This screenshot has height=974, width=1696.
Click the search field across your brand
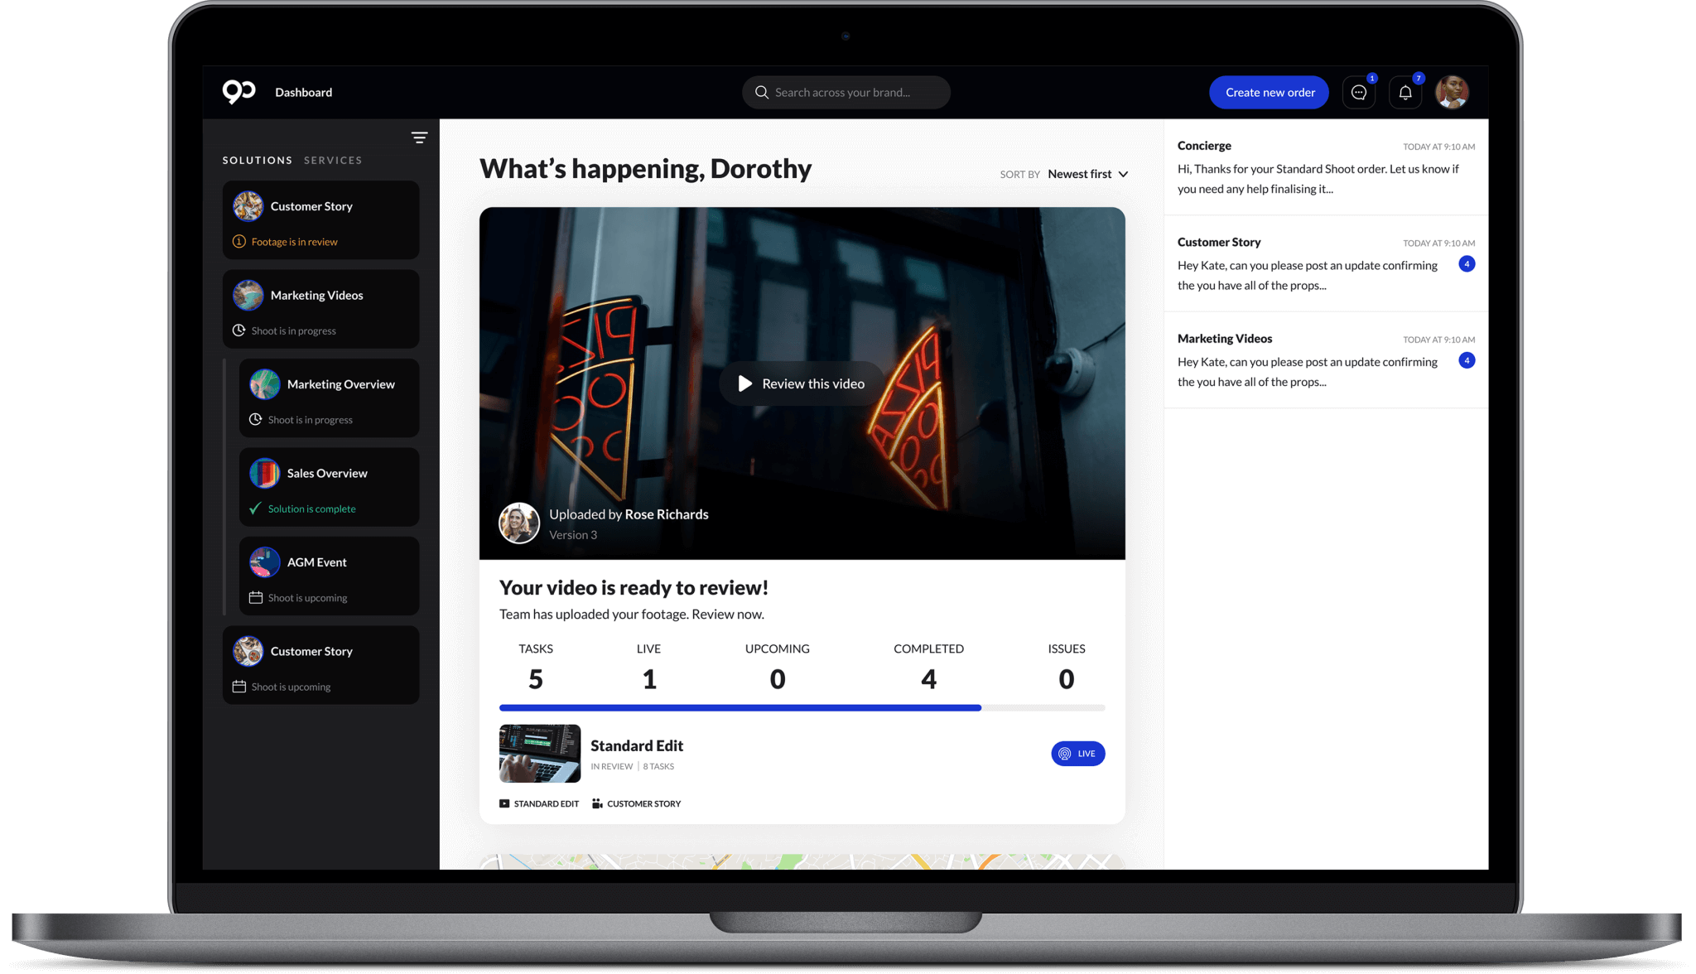pyautogui.click(x=847, y=92)
